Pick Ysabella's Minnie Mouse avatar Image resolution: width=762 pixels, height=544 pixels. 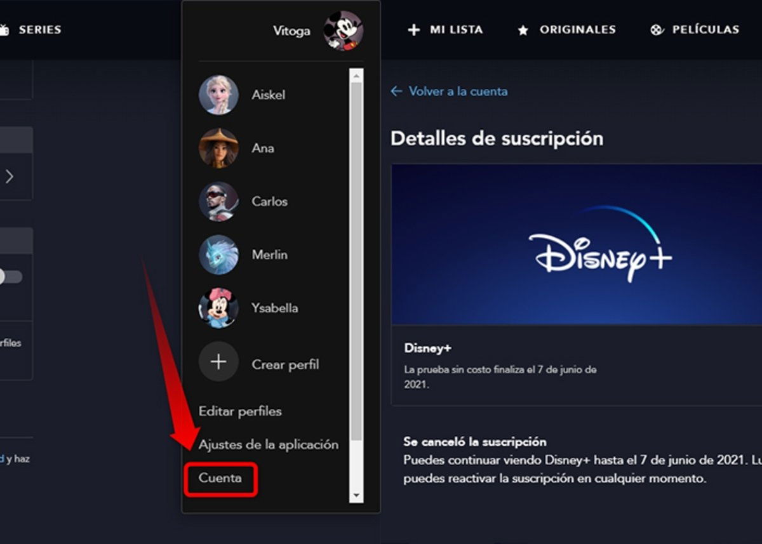[x=218, y=307]
